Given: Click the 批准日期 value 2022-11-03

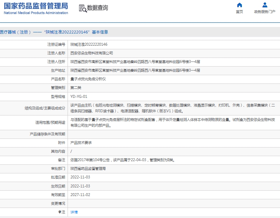Looking at the screenshot, I should click(80, 177).
